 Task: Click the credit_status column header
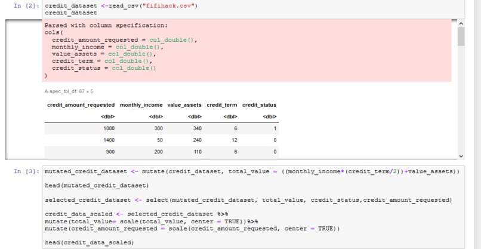tap(259, 105)
